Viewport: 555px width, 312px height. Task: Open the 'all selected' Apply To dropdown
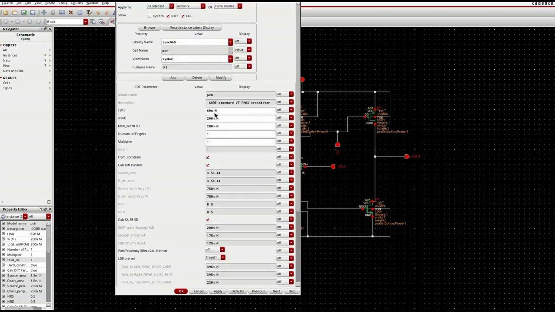[x=160, y=6]
